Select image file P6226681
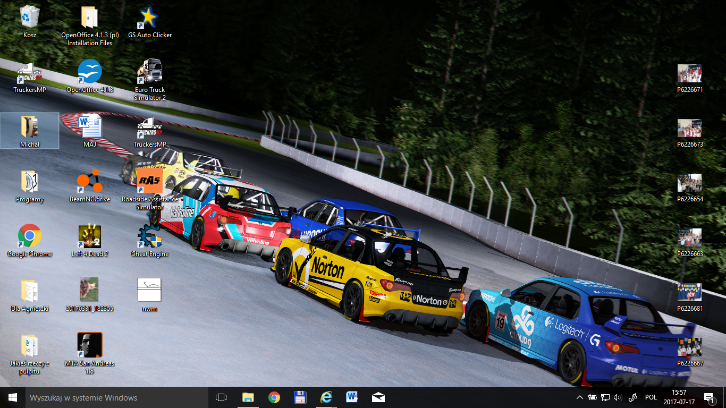 (690, 297)
